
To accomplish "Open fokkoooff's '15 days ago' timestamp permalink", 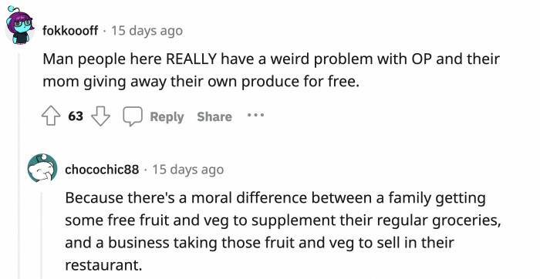I will point(147,31).
